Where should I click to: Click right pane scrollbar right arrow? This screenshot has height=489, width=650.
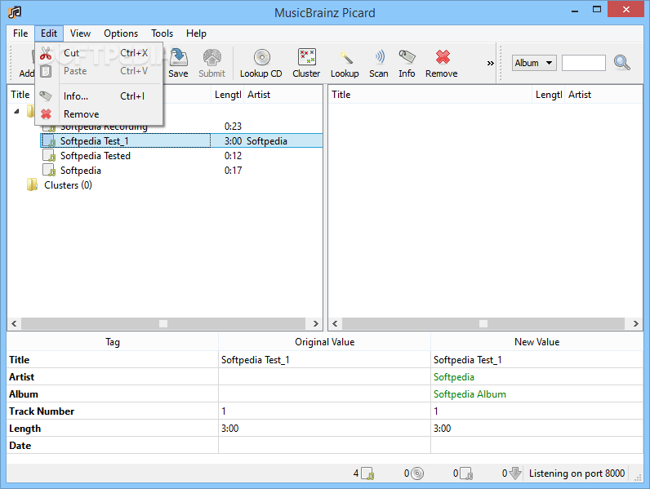[x=636, y=323]
